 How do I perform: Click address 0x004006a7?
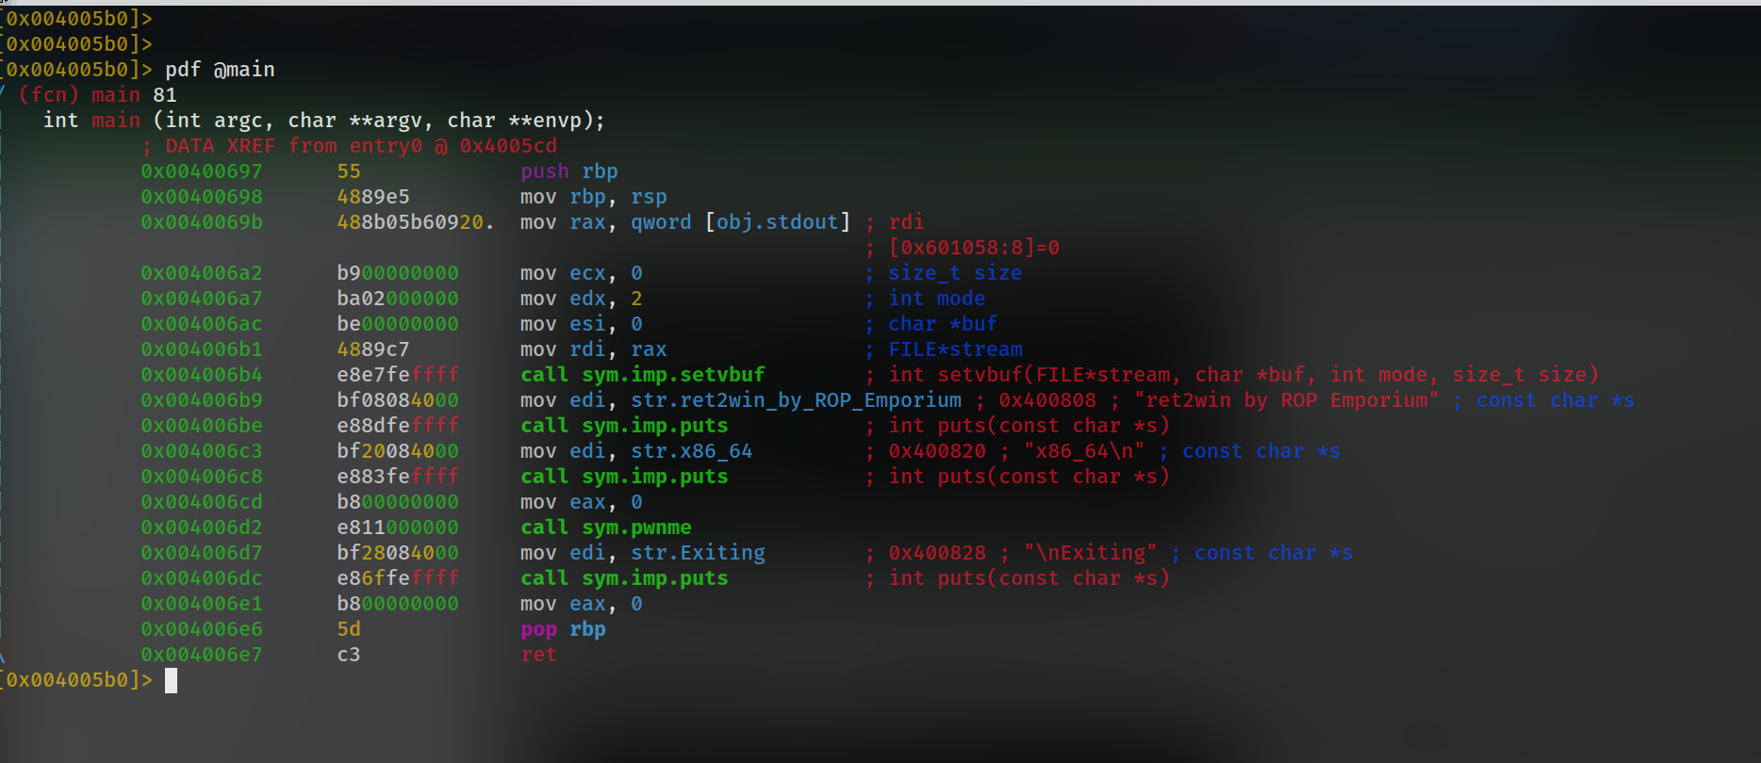202,299
